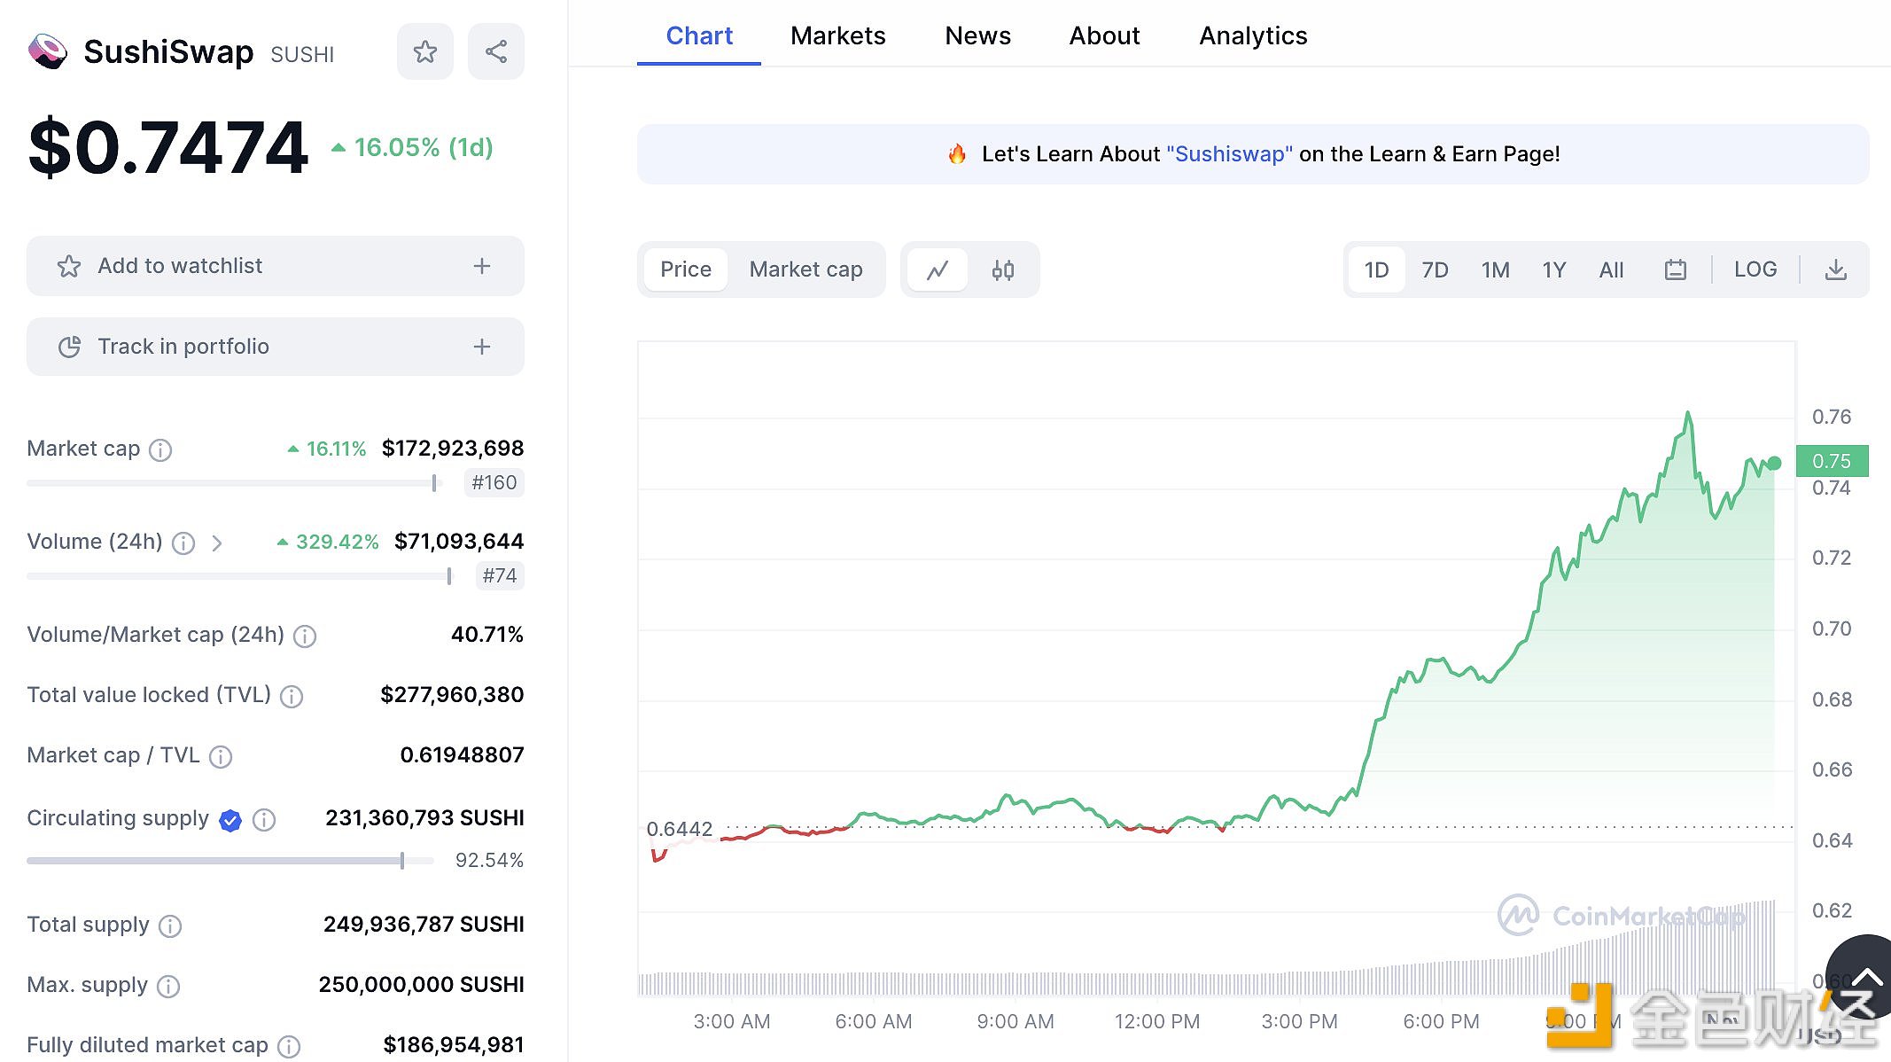The width and height of the screenshot is (1891, 1062).
Task: Switch to the News tab
Action: pos(977,35)
